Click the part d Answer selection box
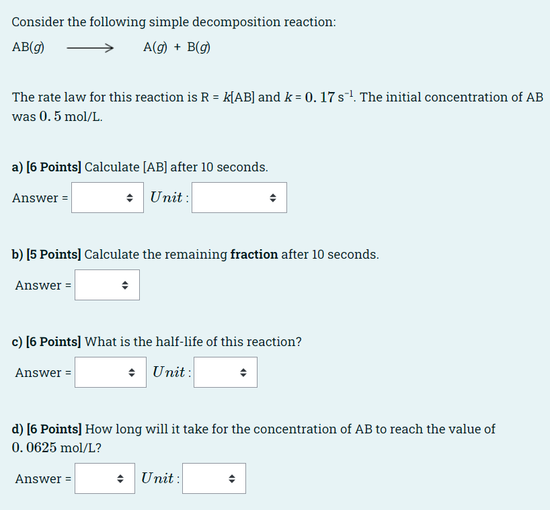 tap(104, 478)
